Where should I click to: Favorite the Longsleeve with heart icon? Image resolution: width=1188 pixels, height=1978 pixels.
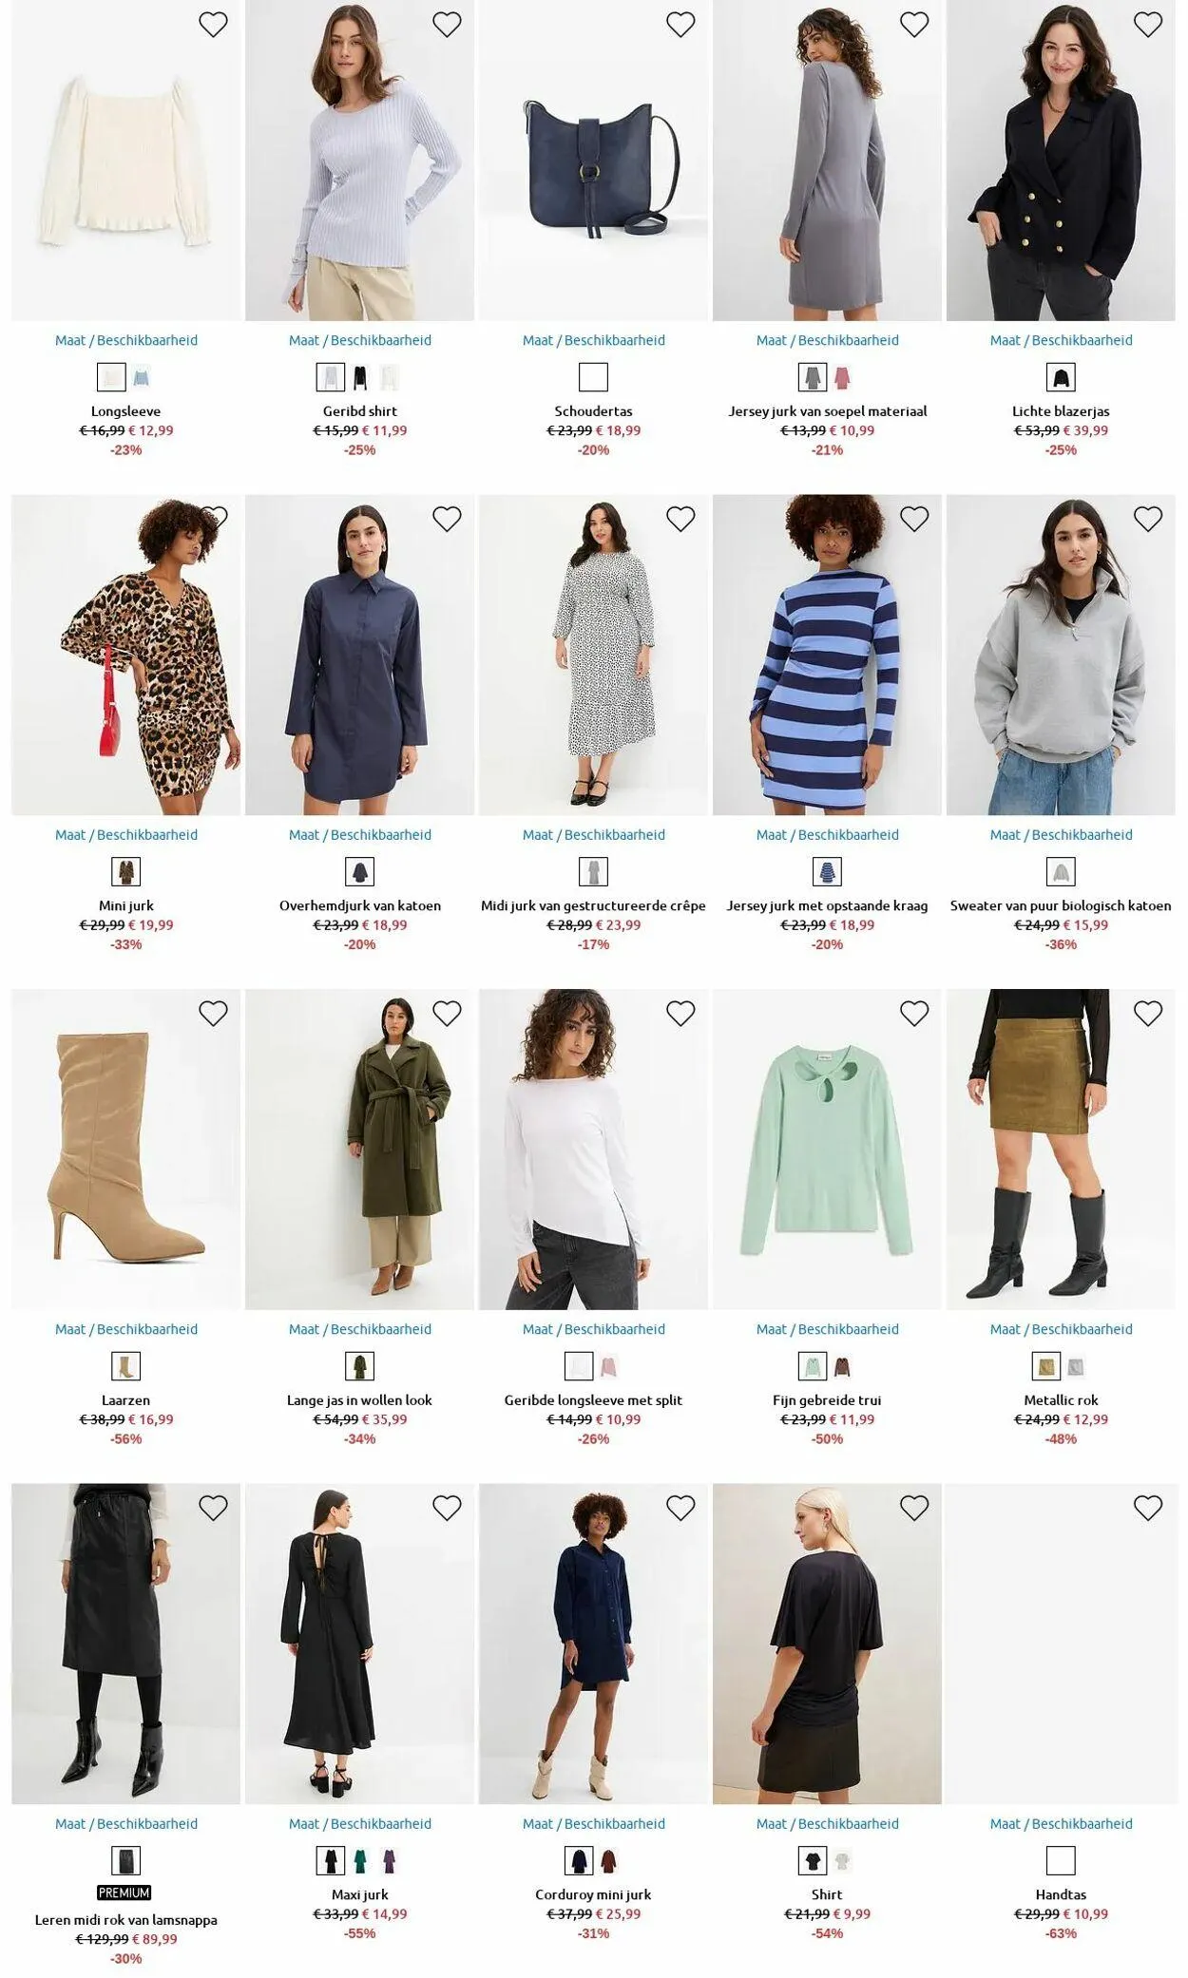(x=213, y=25)
